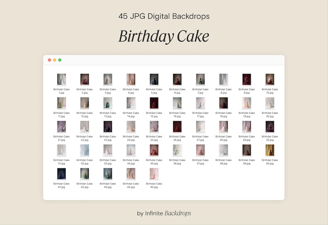Image resolution: width=328 pixels, height=225 pixels.
Task: Choose the Birthdat Cake 41.jpg thumbnail
Action: 62,174
